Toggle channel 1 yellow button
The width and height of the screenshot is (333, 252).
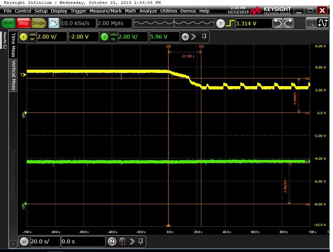click(24, 37)
